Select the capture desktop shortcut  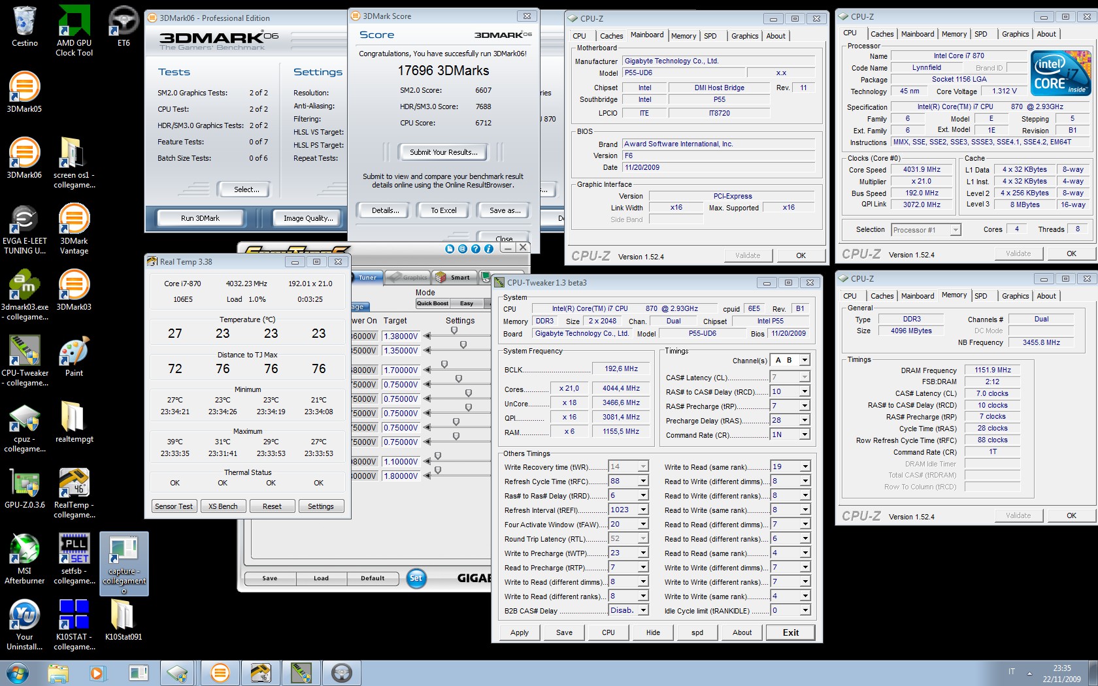pyautogui.click(x=124, y=563)
